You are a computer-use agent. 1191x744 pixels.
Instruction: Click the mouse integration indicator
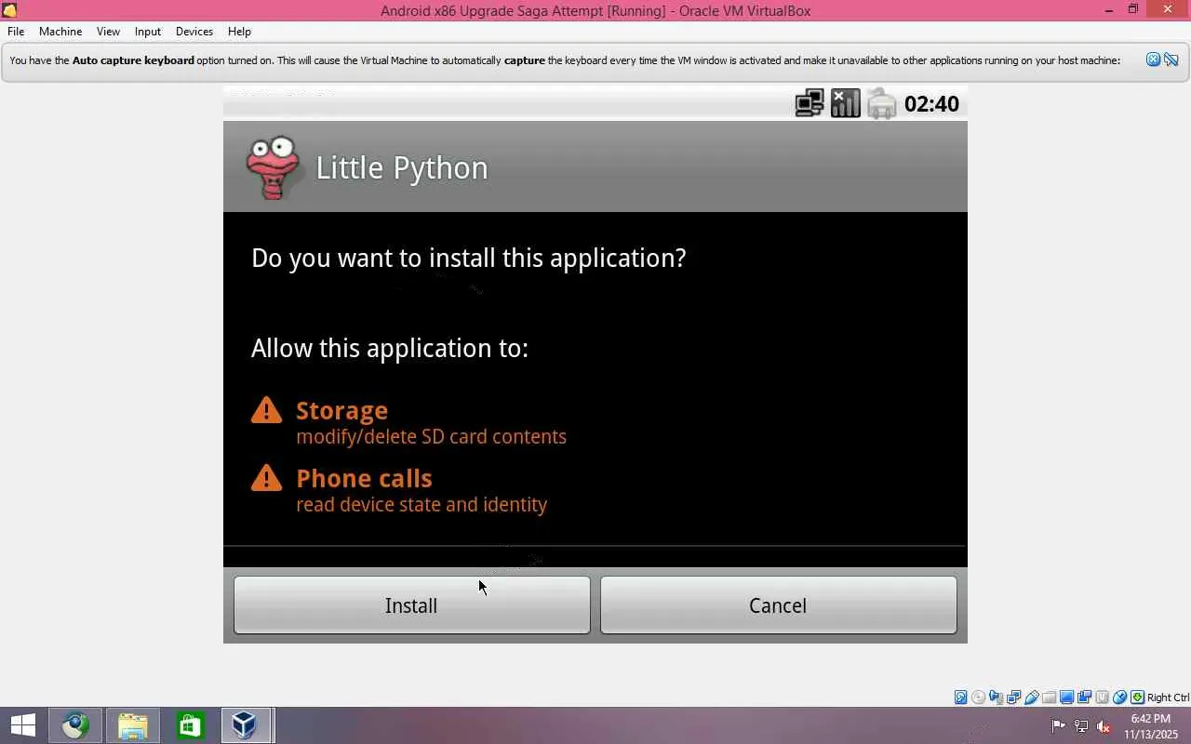[x=1120, y=697]
